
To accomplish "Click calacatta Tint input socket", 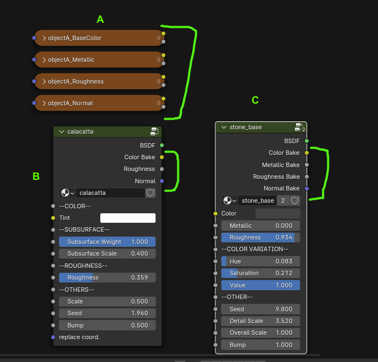I will pos(54,218).
